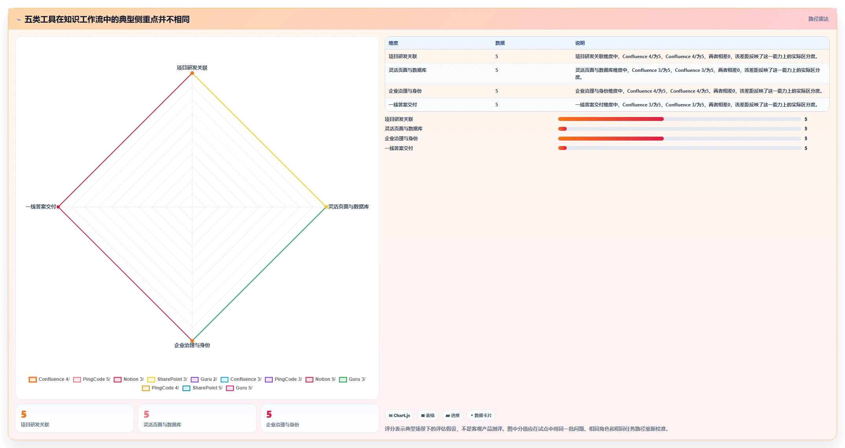Click the 项目研发关联 data card
This screenshot has height=448, width=845.
(75, 418)
